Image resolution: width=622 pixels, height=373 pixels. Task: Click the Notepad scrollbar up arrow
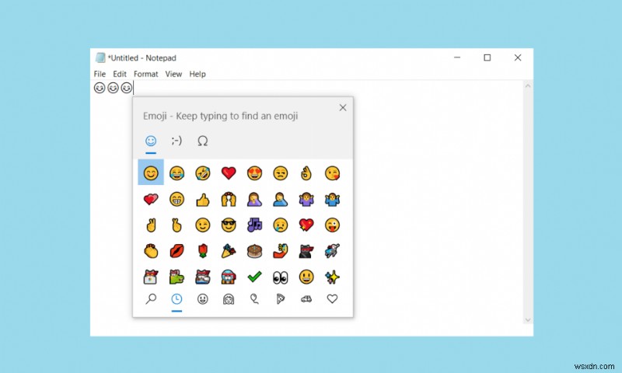tap(528, 85)
